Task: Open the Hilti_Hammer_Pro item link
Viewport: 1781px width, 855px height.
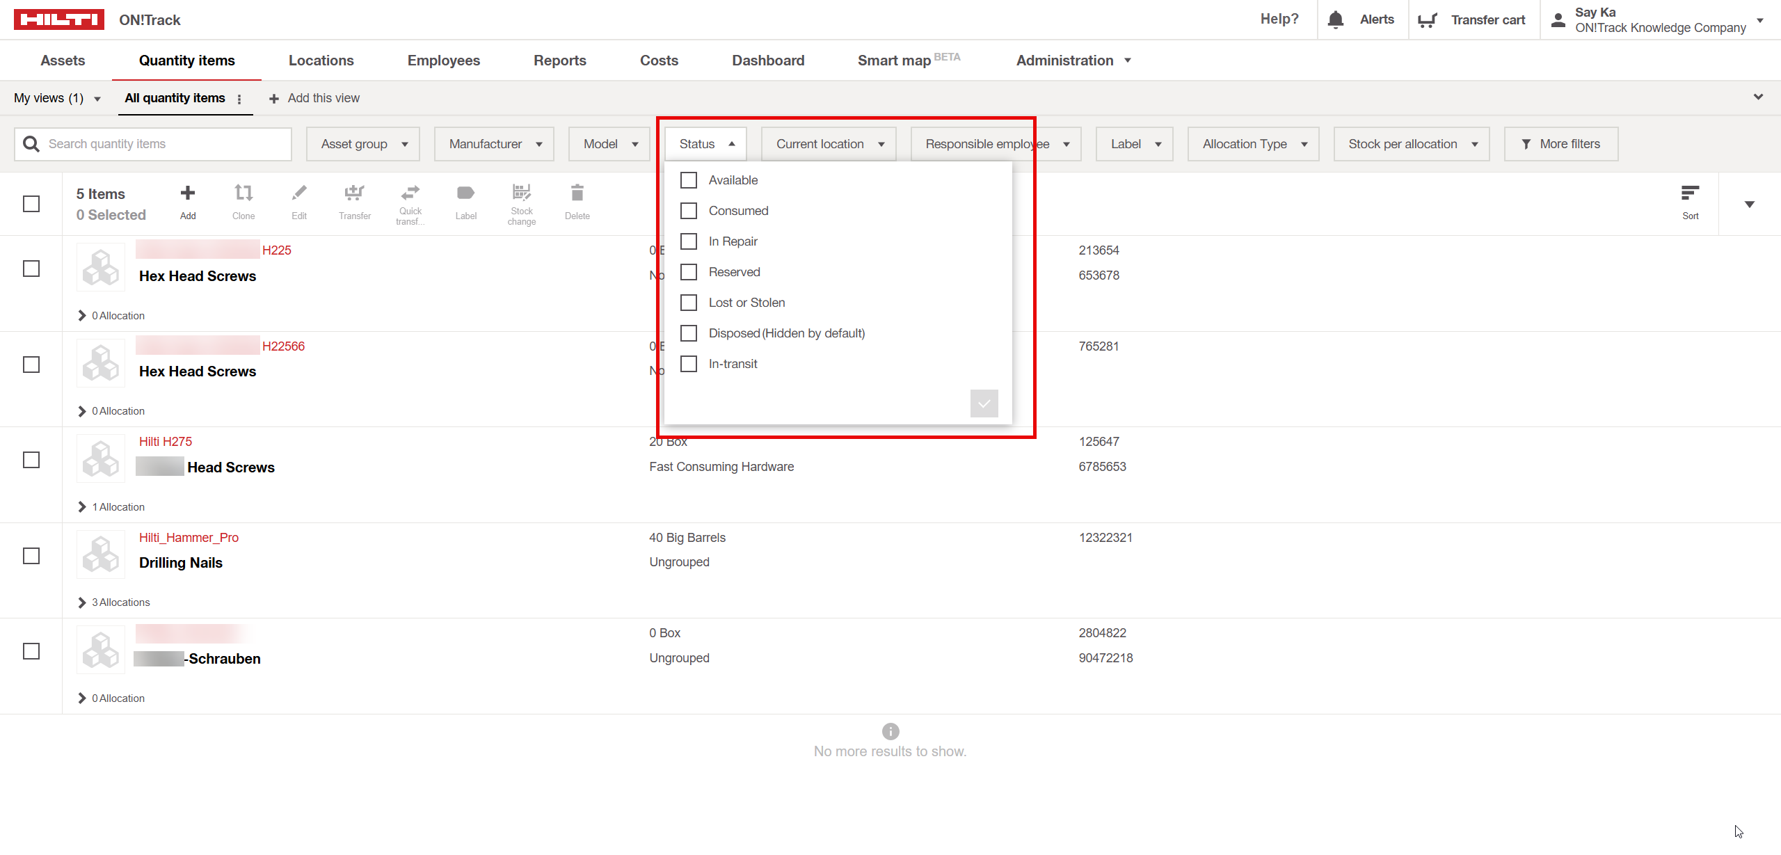Action: pyautogui.click(x=189, y=538)
